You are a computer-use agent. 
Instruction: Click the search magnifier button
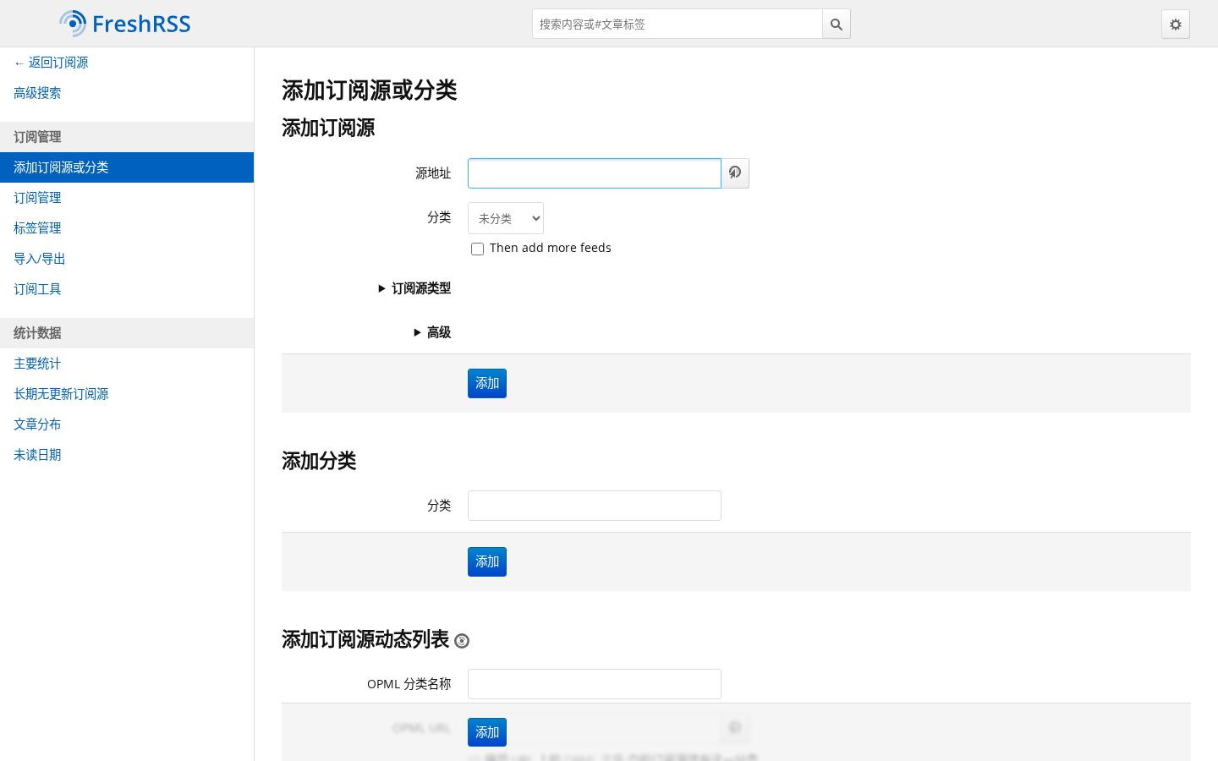tap(837, 25)
